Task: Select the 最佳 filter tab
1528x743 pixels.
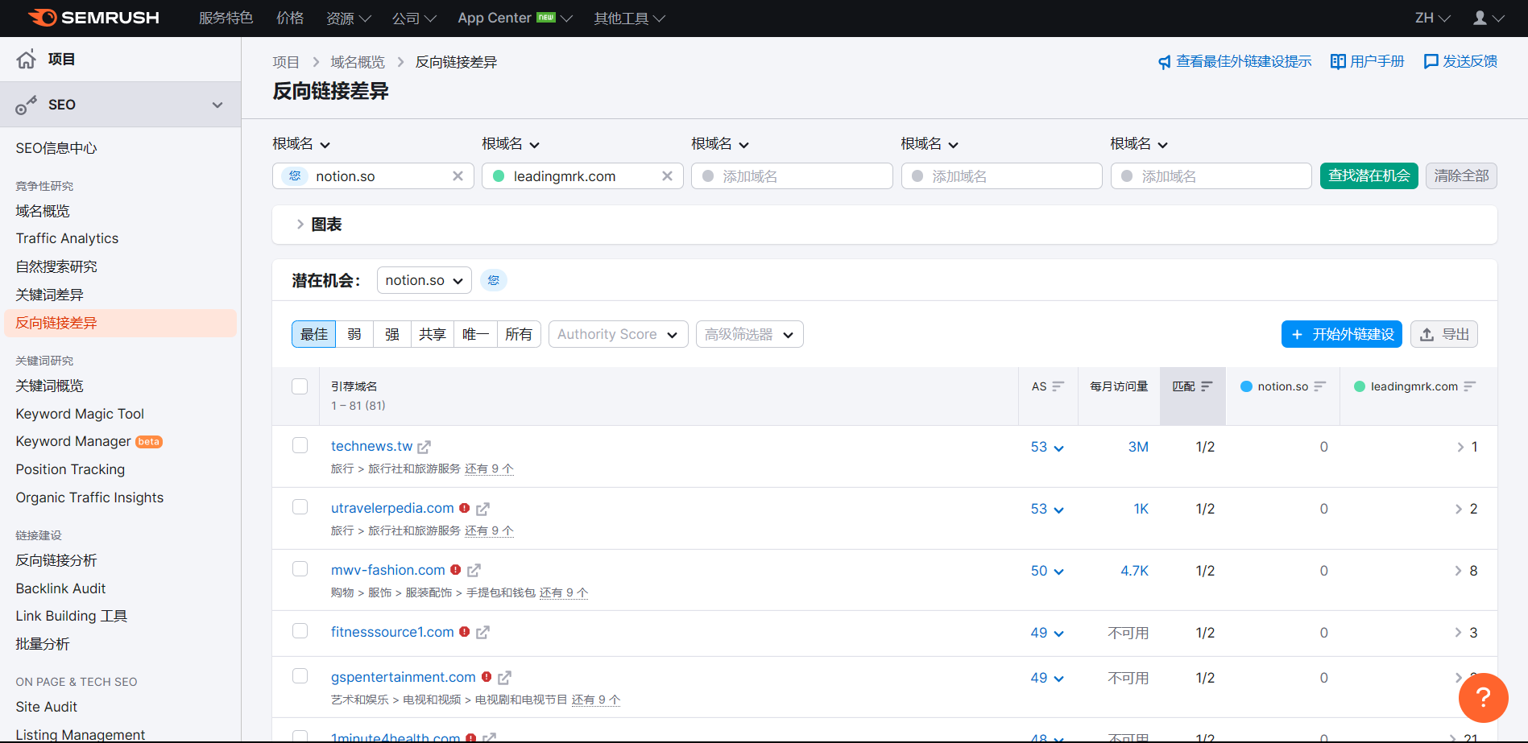Action: (314, 334)
